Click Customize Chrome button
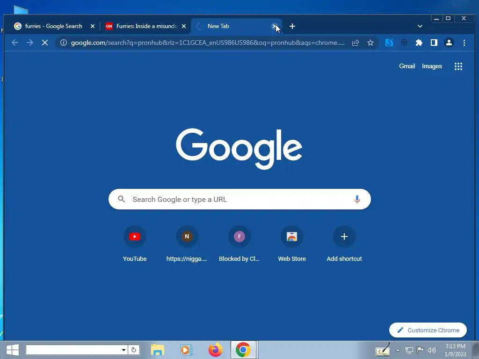This screenshot has width=479, height=359. click(428, 330)
